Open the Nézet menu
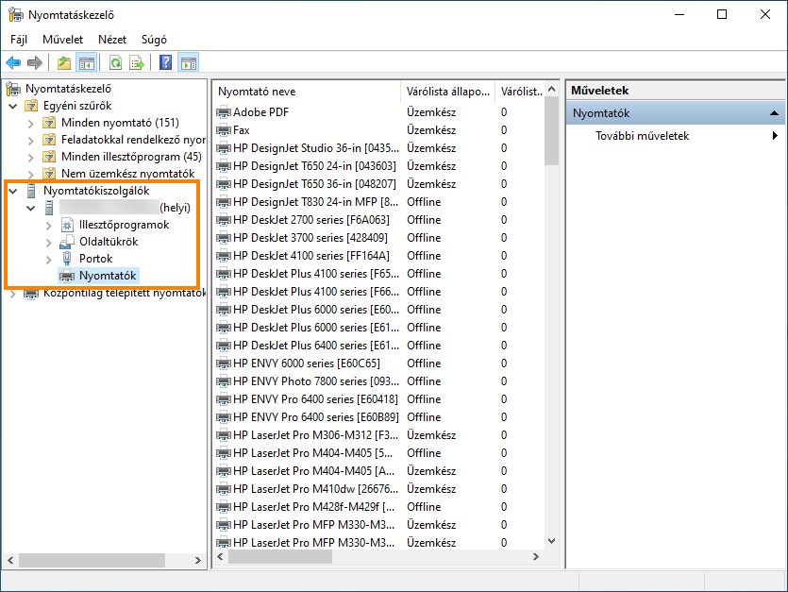The image size is (788, 592). (112, 40)
